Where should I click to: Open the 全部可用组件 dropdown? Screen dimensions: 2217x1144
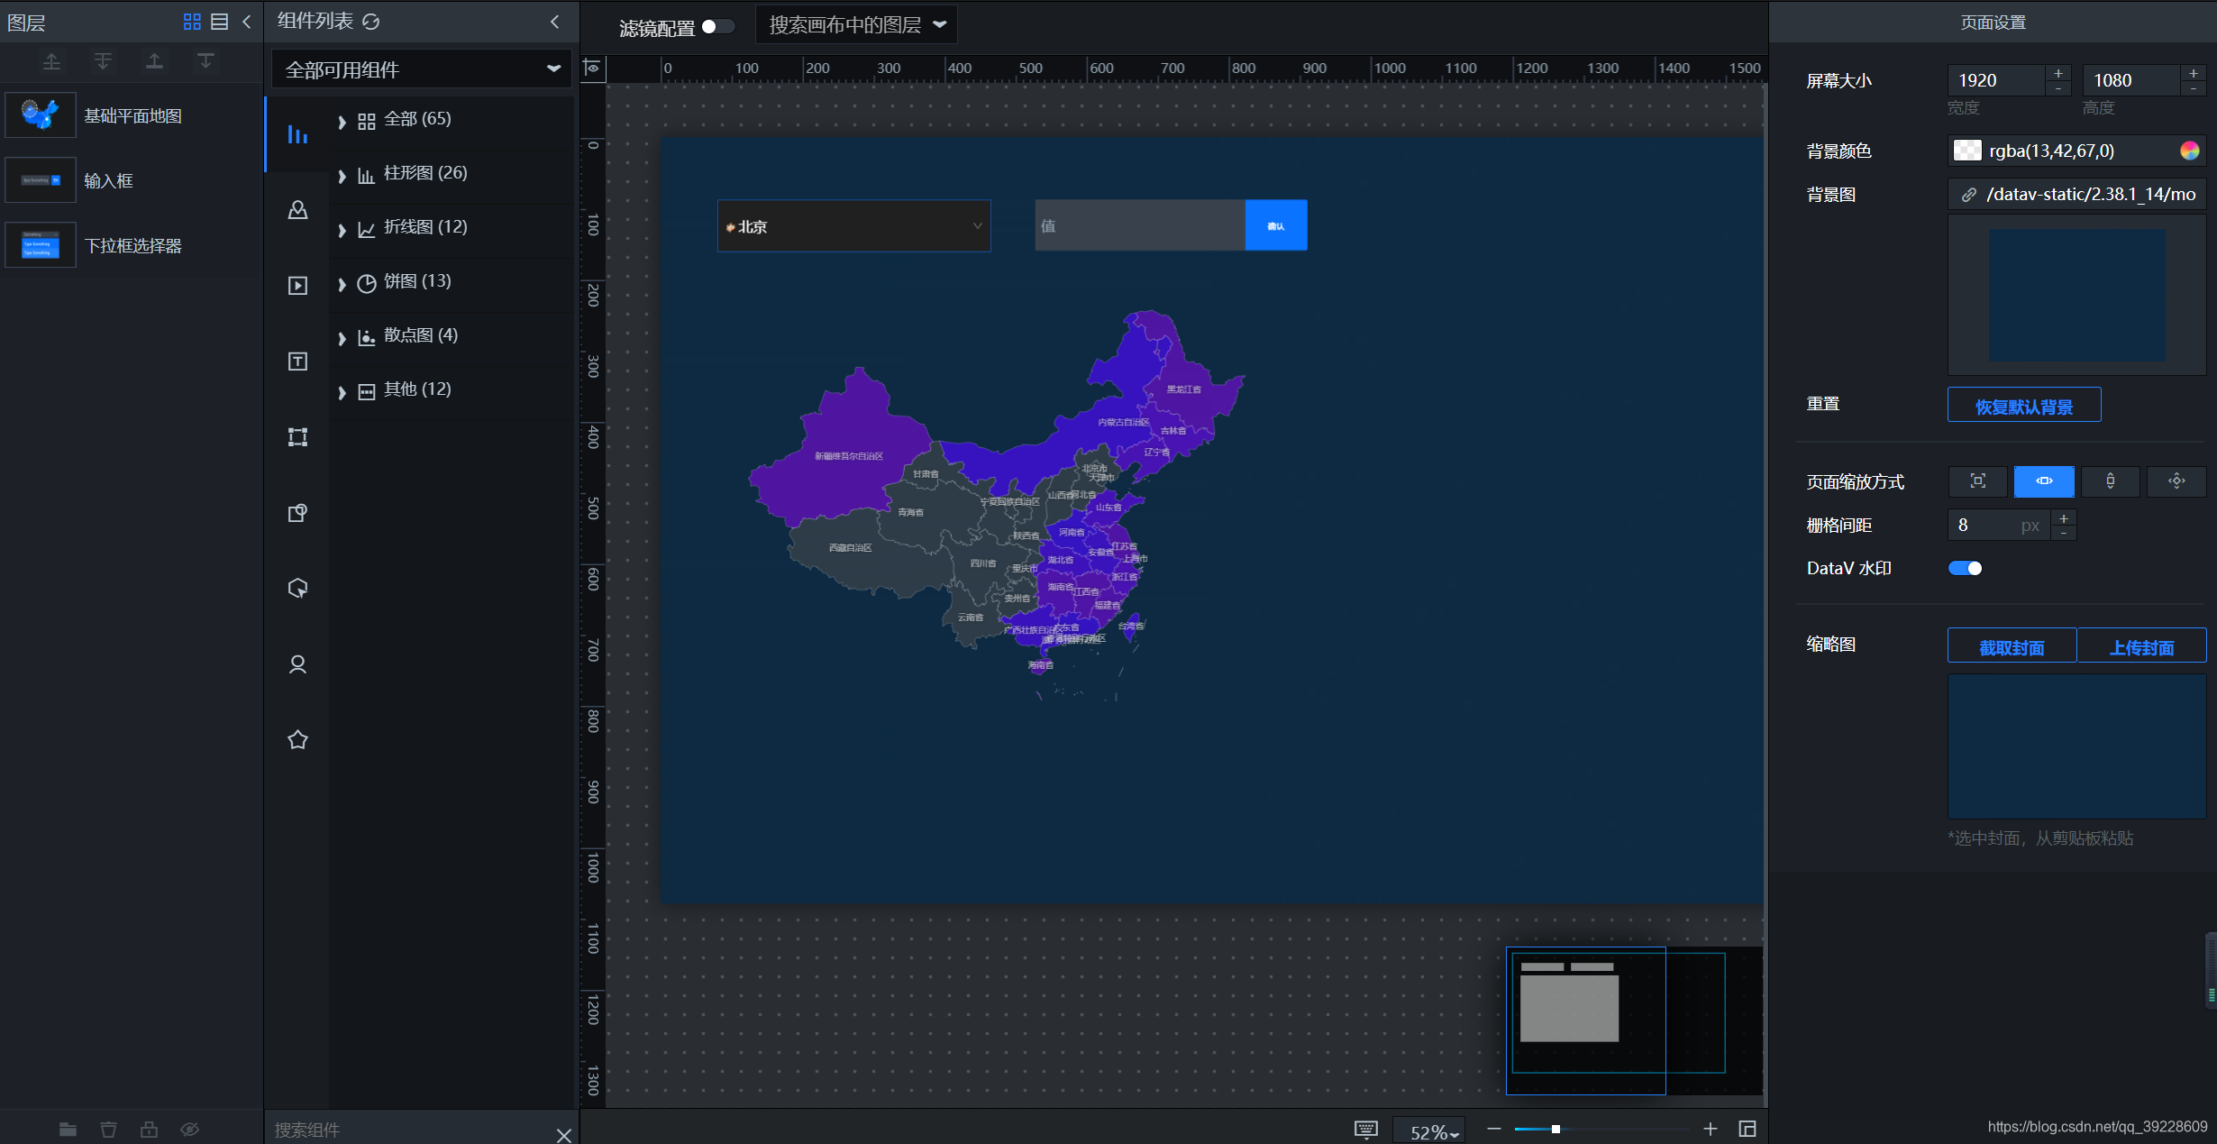[x=422, y=69]
